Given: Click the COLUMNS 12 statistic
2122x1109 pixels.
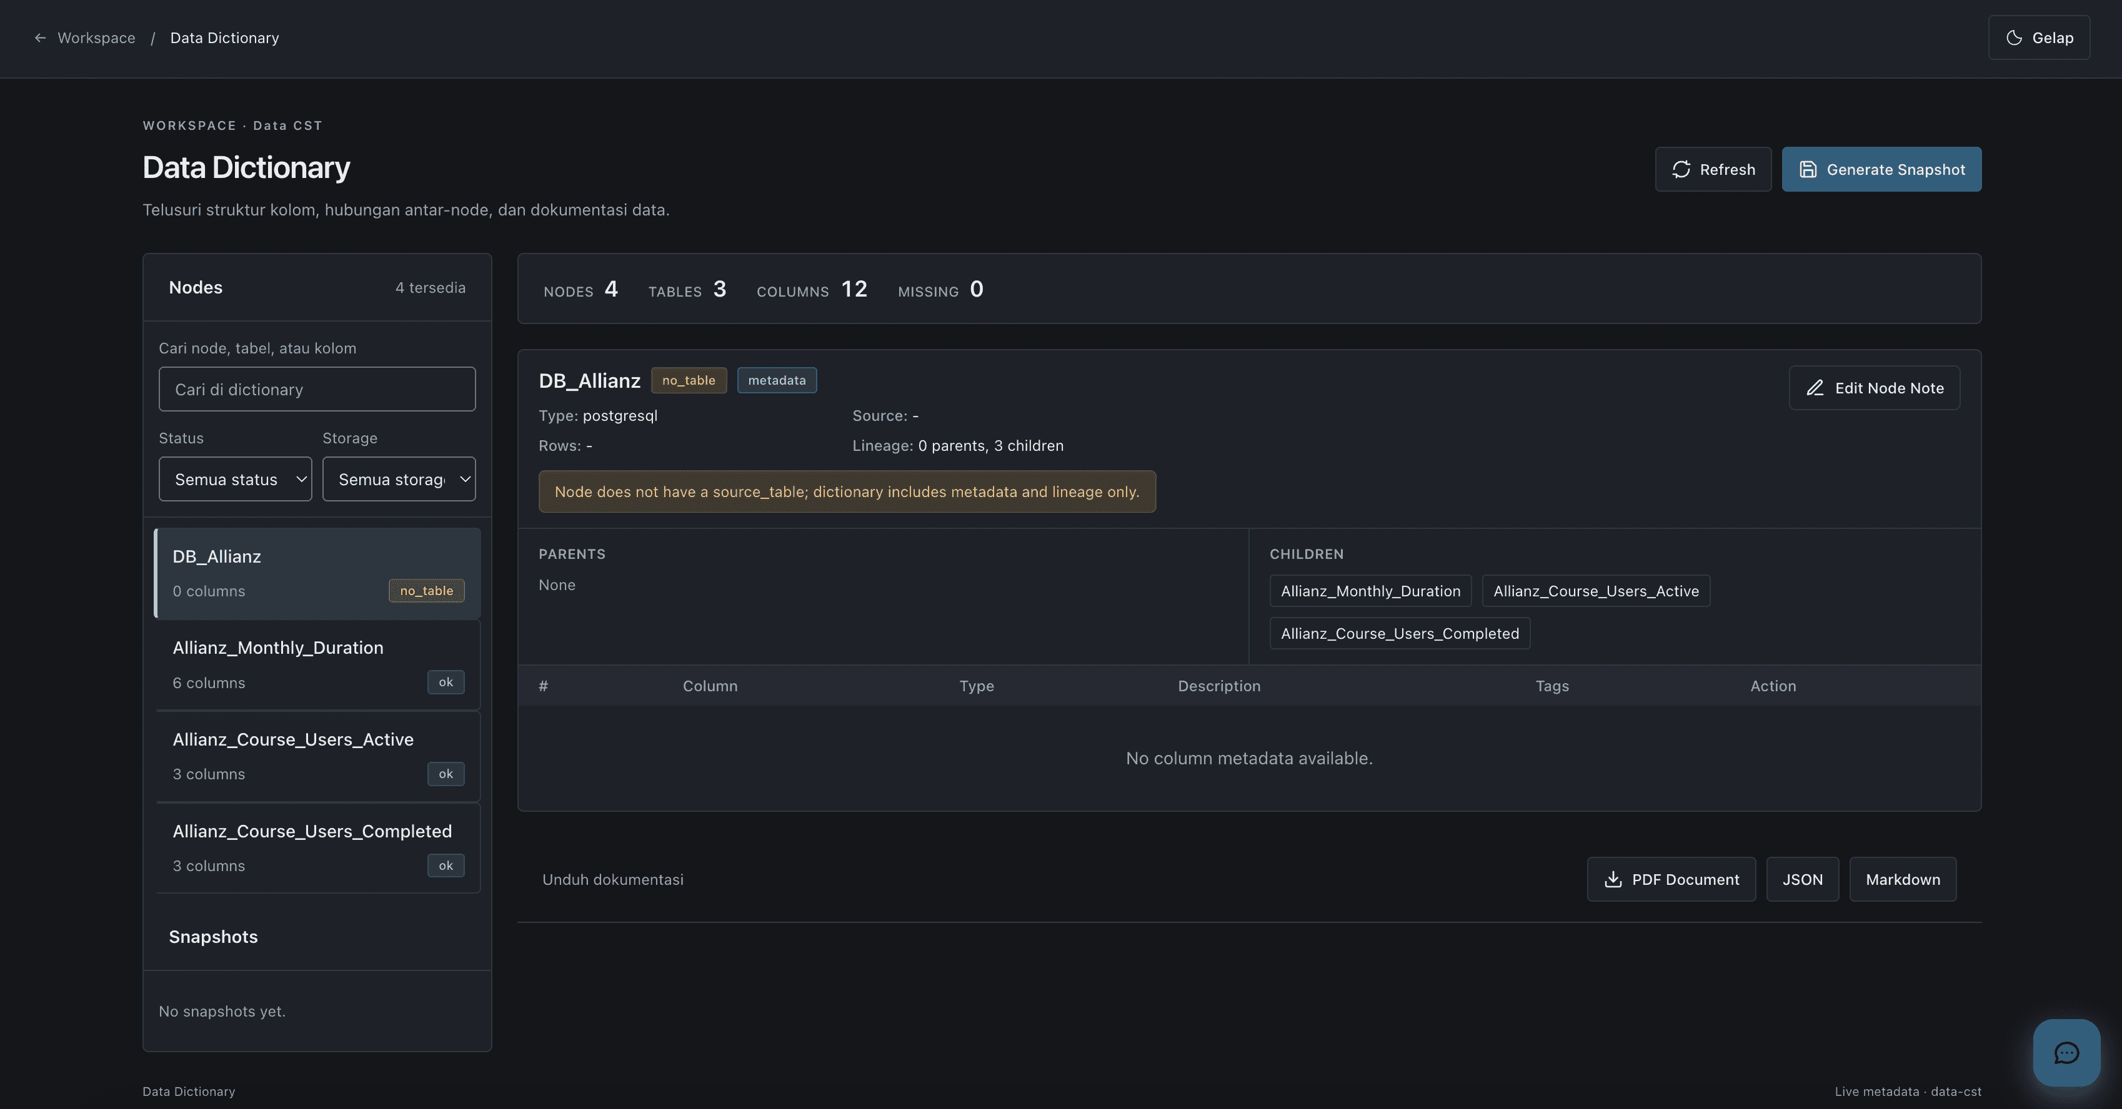Looking at the screenshot, I should pos(812,290).
